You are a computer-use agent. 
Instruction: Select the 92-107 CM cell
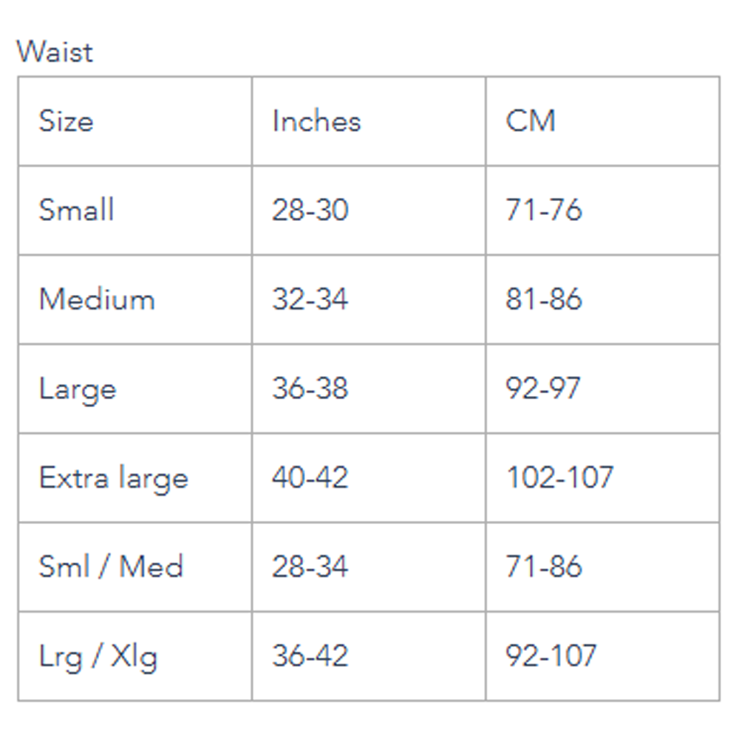pyautogui.click(x=551, y=656)
